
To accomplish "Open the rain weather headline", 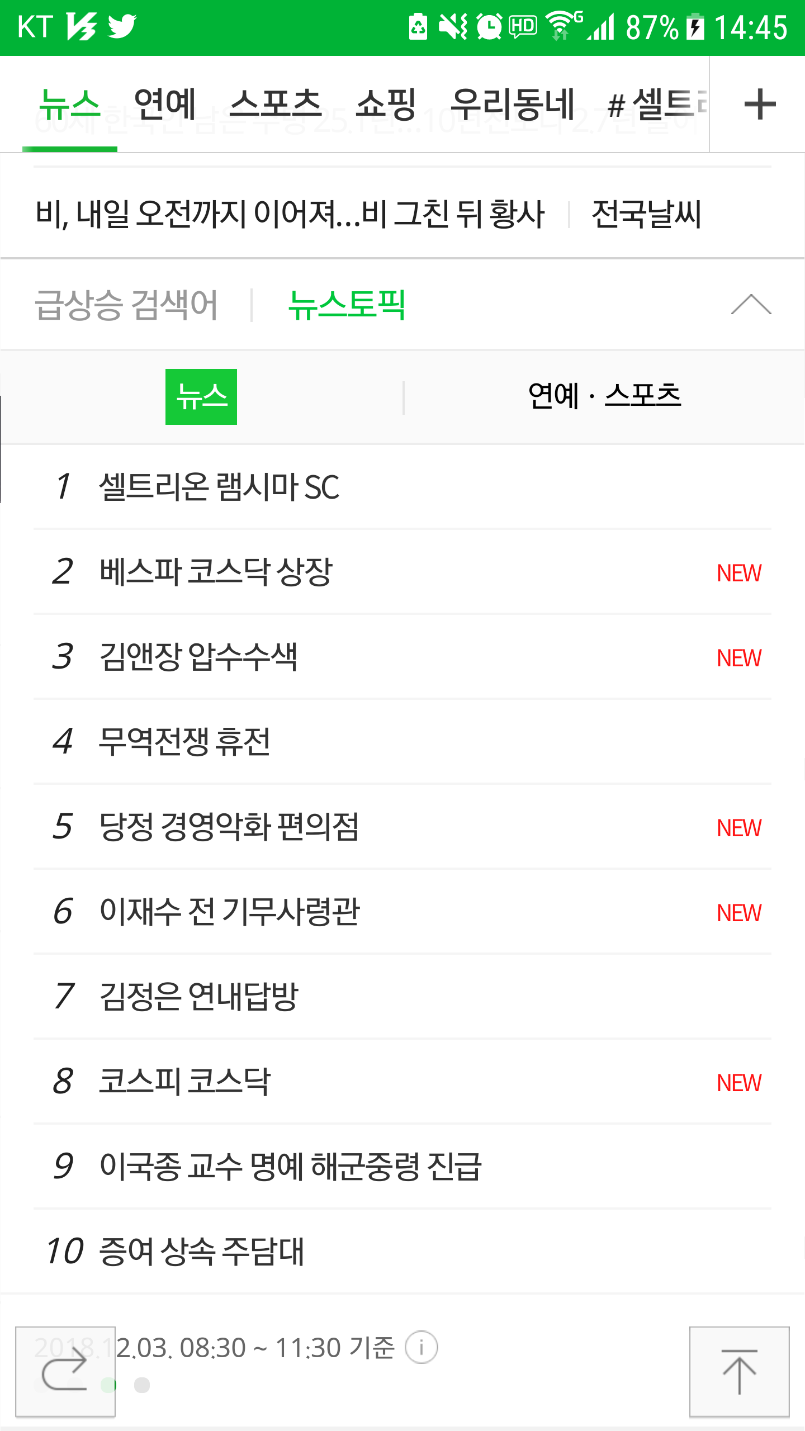I will click(x=290, y=214).
